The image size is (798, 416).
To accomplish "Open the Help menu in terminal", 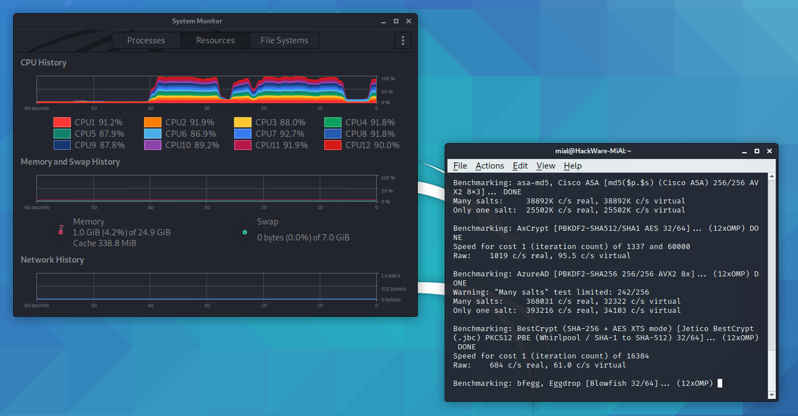I will pyautogui.click(x=572, y=166).
